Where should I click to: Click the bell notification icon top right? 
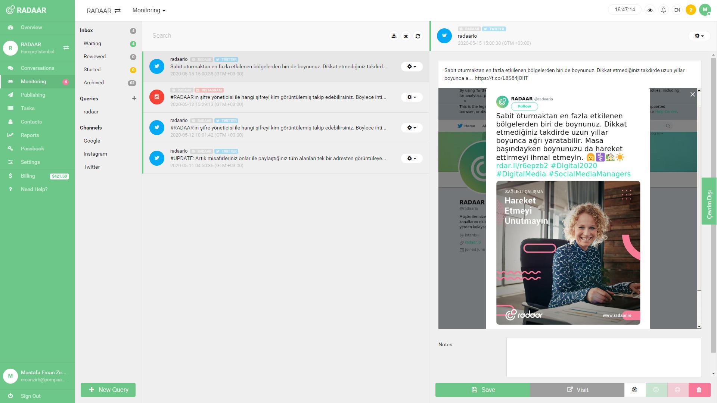tap(664, 9)
